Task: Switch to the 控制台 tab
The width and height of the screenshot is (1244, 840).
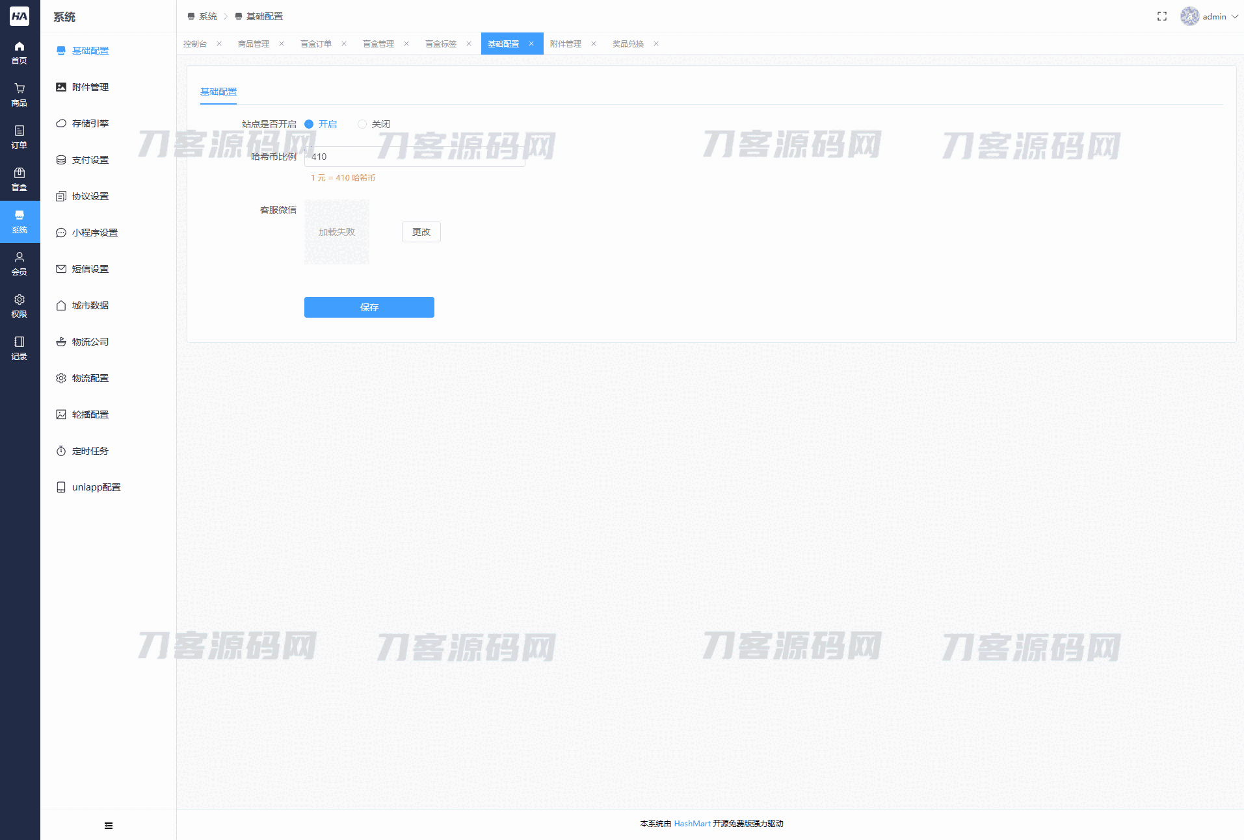Action: pyautogui.click(x=195, y=44)
